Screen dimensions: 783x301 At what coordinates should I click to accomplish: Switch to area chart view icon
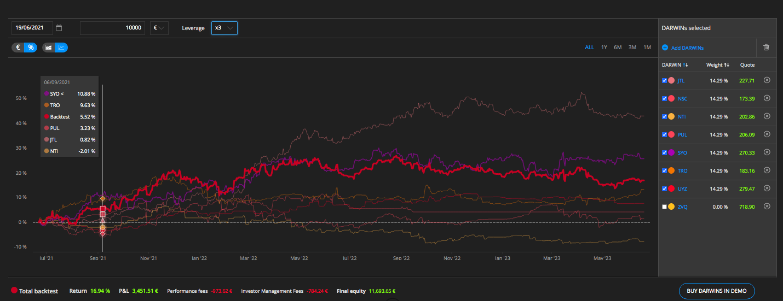[48, 48]
